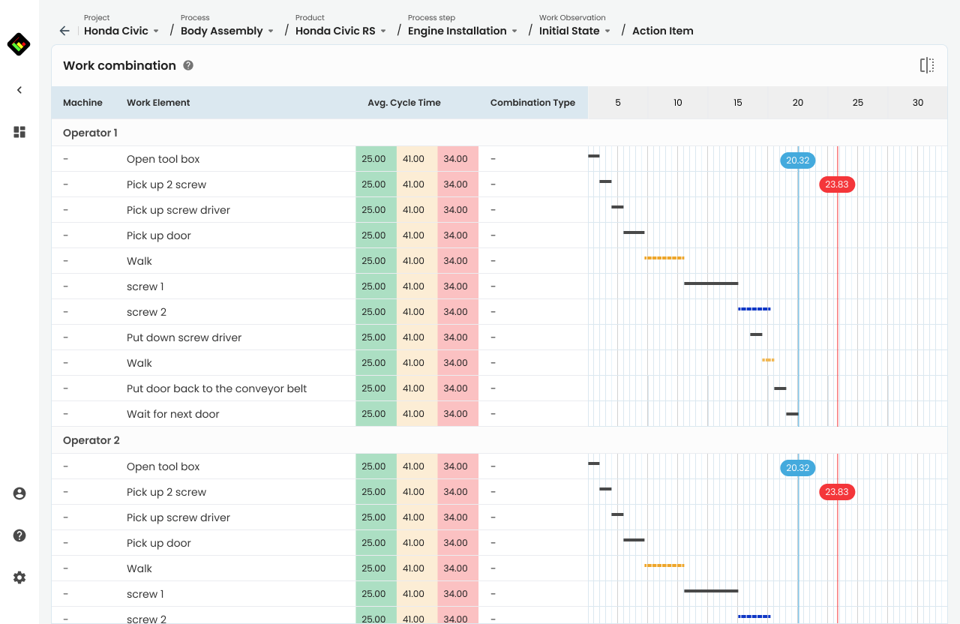Viewport: 960px width, 624px height.
Task: Select the Walk row's orange dashed Gantt bar
Action: (664, 257)
